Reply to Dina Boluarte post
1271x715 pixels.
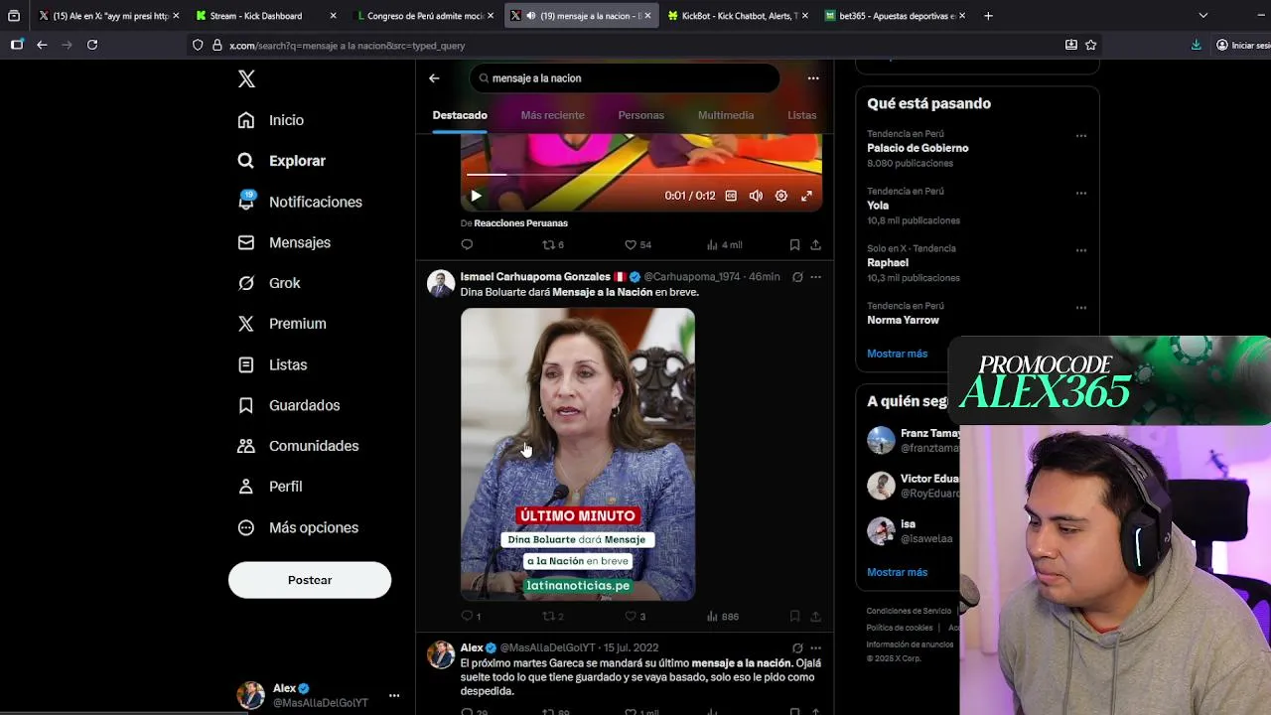(471, 616)
